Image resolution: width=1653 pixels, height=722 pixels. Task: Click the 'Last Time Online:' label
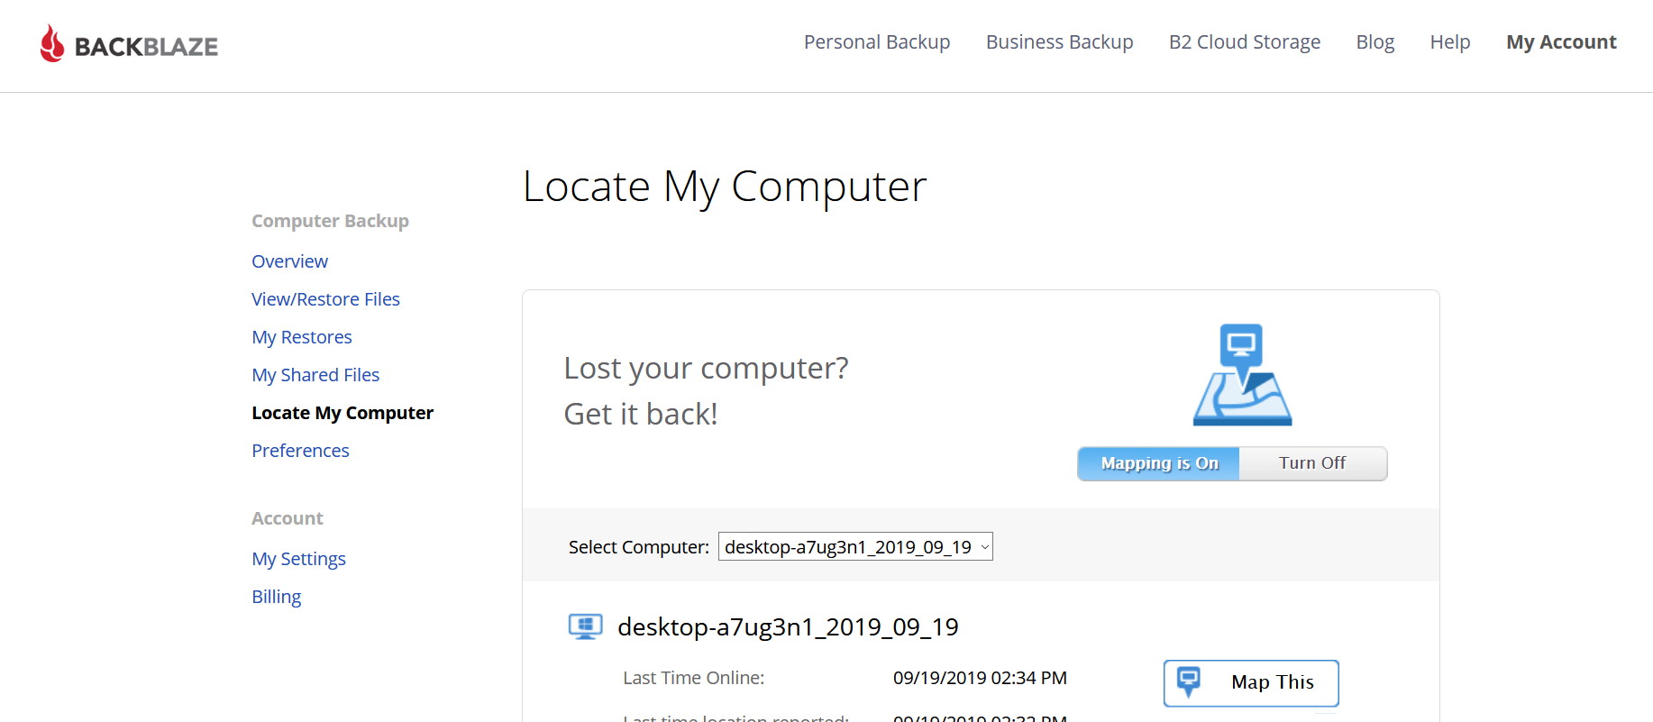click(x=693, y=678)
